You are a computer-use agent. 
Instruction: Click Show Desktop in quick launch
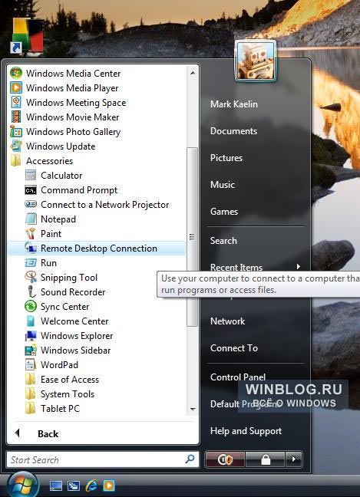point(56,485)
